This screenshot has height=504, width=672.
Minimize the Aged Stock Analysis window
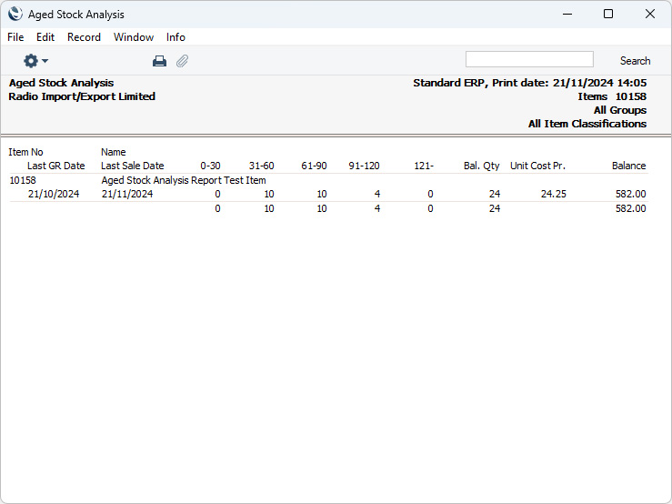tap(567, 14)
